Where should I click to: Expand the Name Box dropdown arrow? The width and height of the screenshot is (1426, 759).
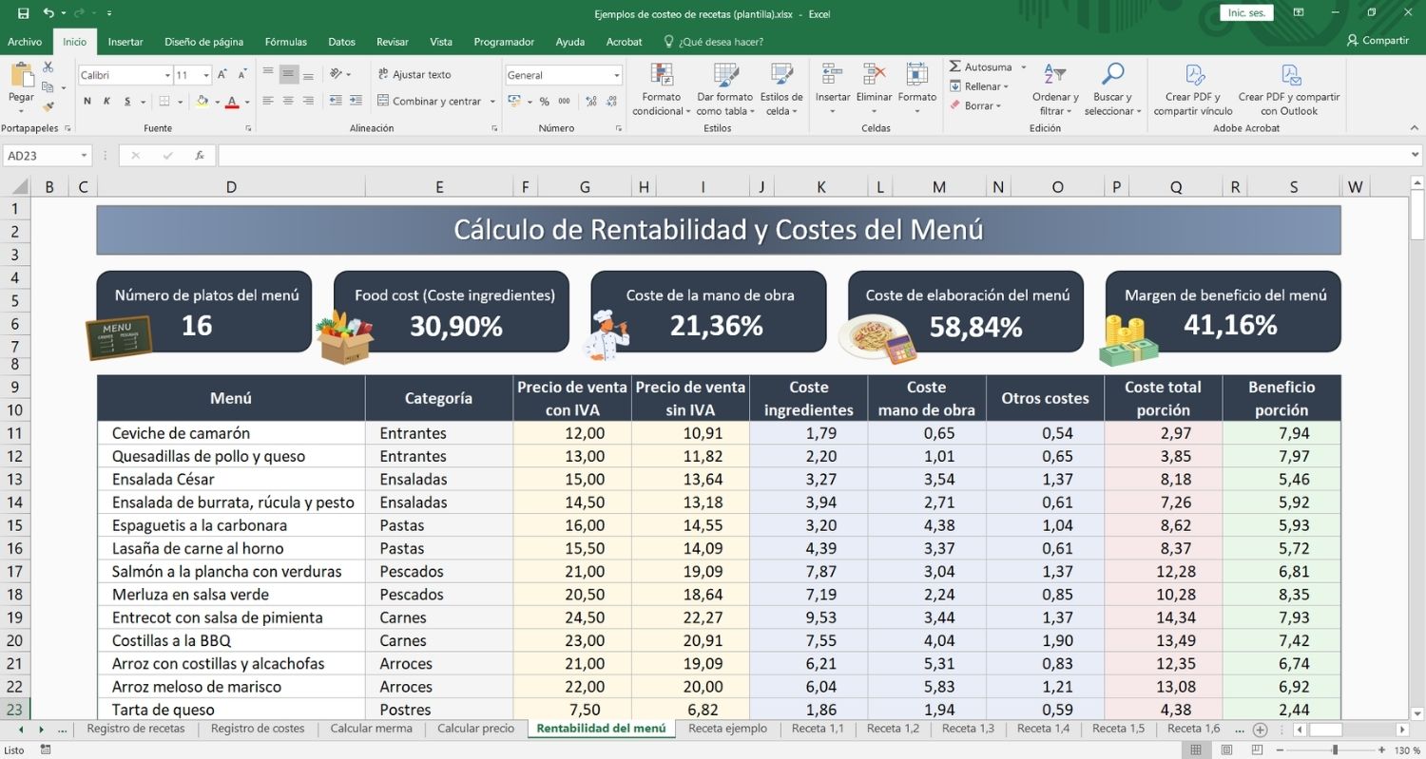click(x=85, y=155)
